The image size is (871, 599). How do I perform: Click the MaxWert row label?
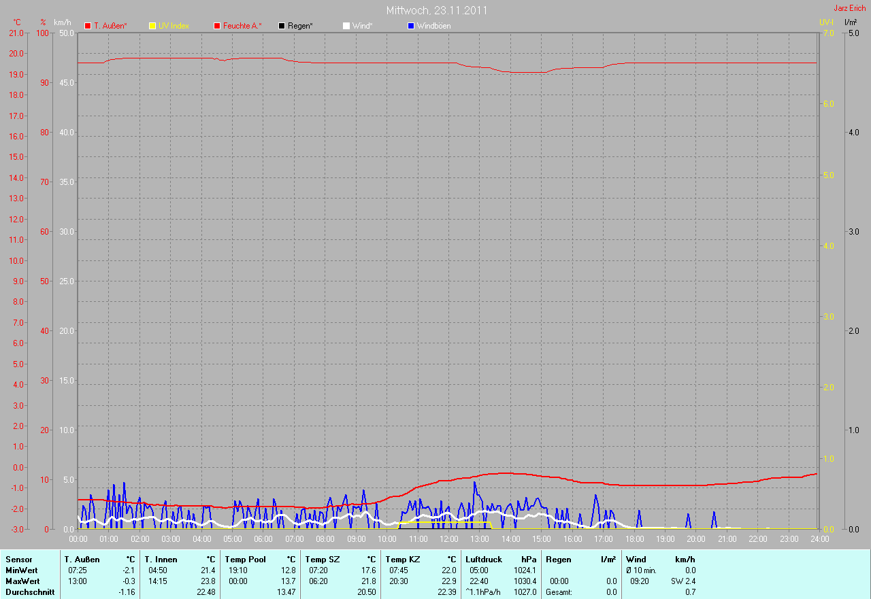(x=22, y=581)
